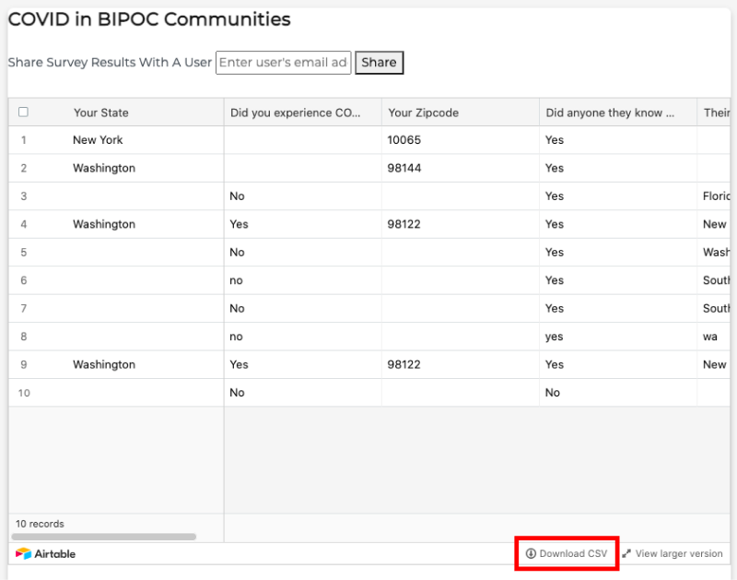
Task: Click the Airtable logo
Action: (45, 553)
